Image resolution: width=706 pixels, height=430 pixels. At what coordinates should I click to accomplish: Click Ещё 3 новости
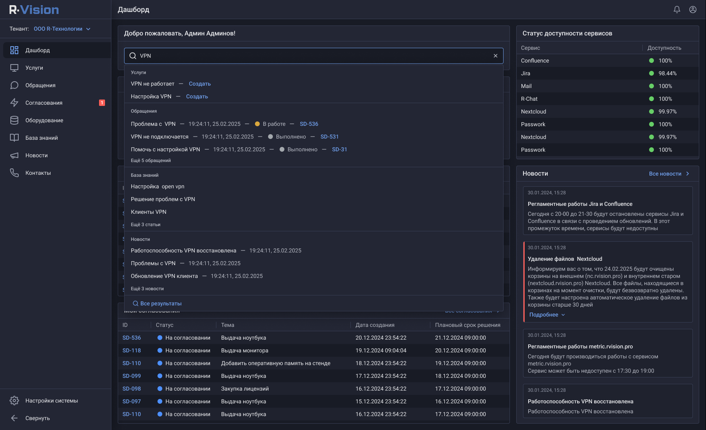(x=147, y=289)
